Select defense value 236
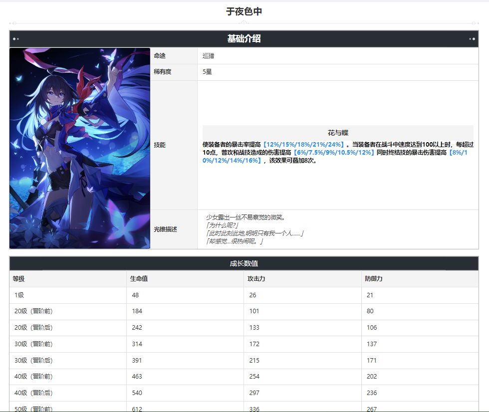 click(x=372, y=393)
